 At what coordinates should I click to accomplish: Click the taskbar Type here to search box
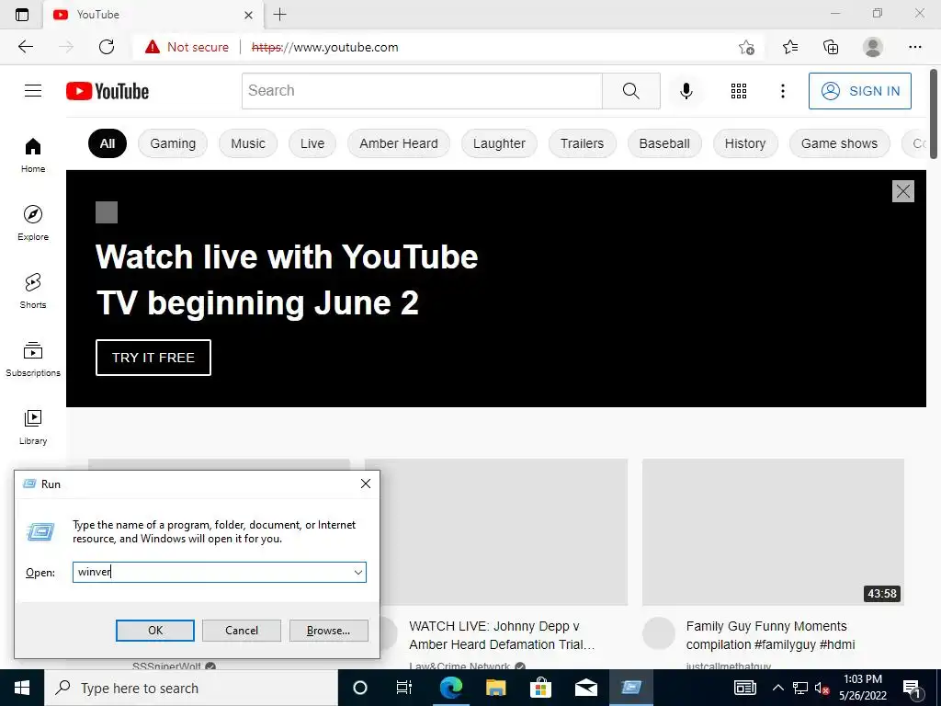(x=191, y=688)
